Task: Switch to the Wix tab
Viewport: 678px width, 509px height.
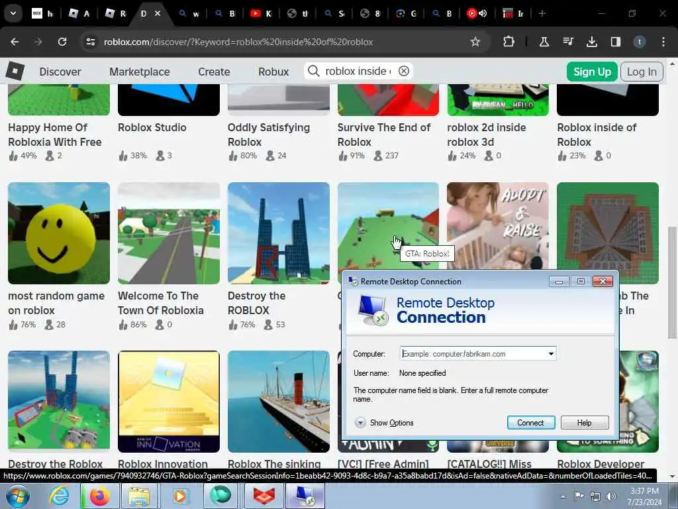Action: (x=42, y=13)
